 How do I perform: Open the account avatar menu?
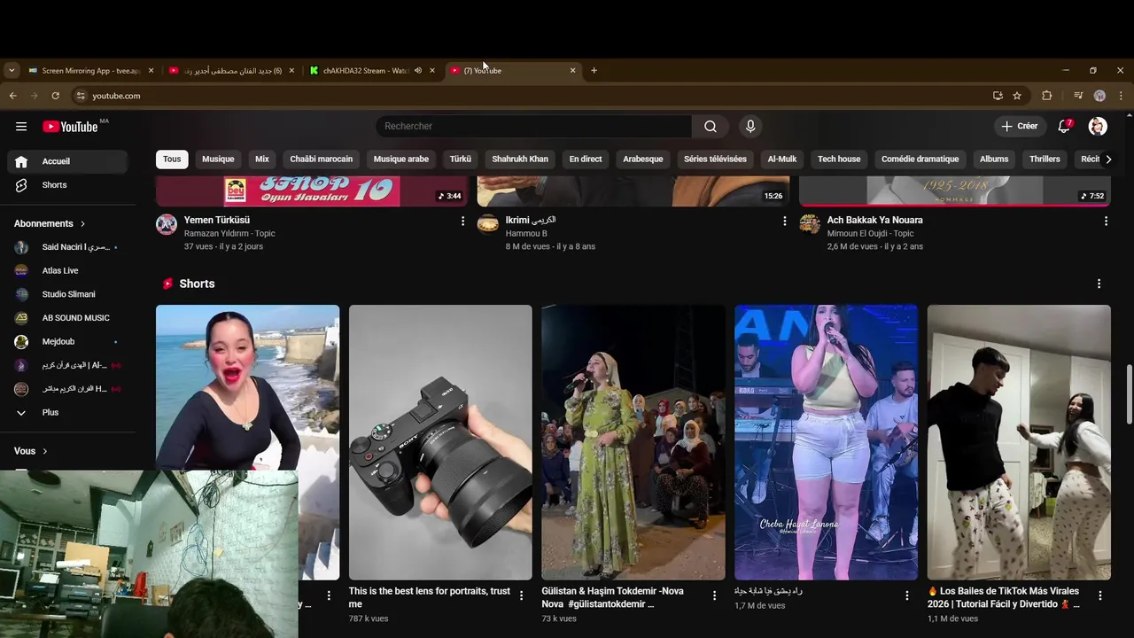pyautogui.click(x=1098, y=127)
